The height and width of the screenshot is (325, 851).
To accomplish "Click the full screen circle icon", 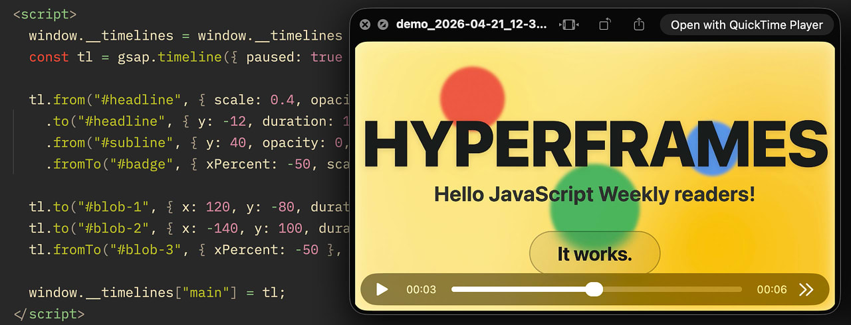I will pyautogui.click(x=382, y=25).
